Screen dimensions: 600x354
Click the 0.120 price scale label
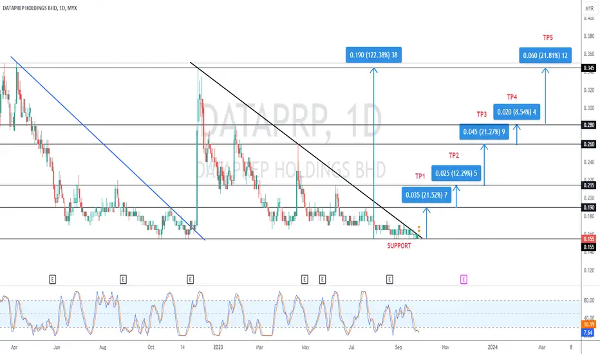[589, 270]
